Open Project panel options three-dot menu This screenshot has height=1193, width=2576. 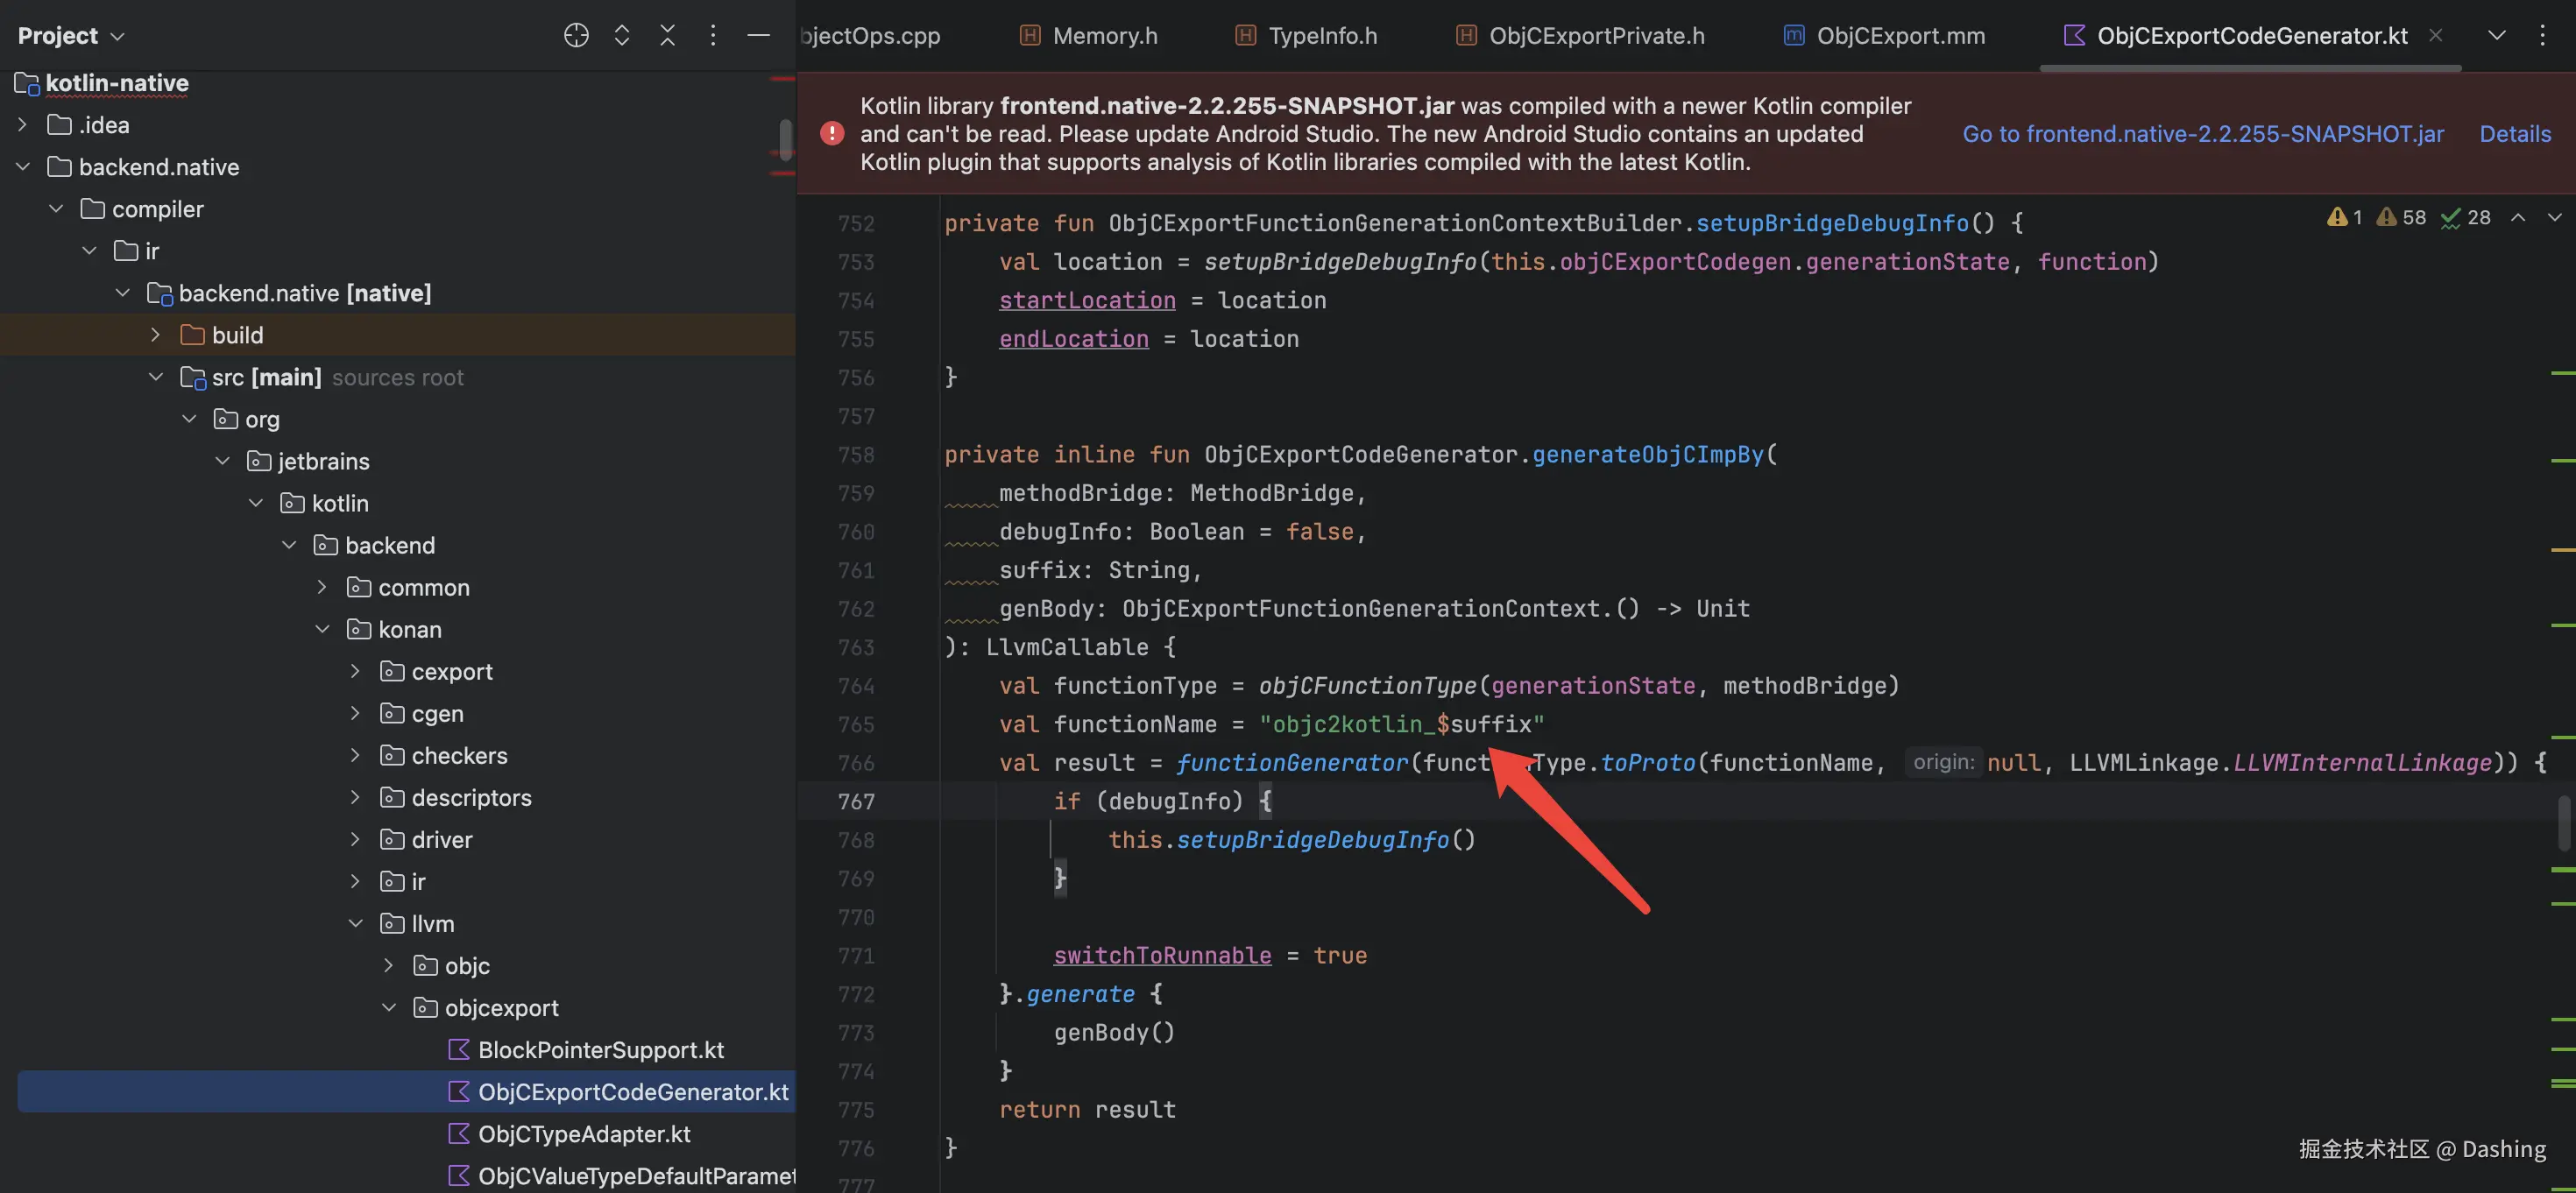pyautogui.click(x=712, y=35)
